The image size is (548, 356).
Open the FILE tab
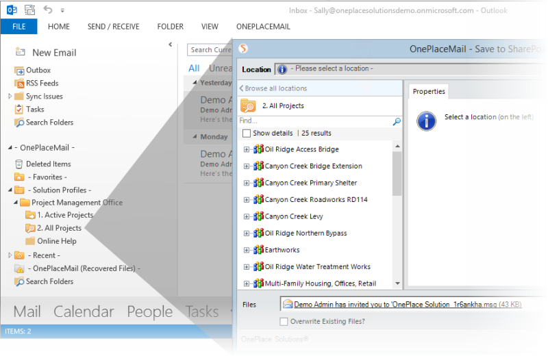pos(19,27)
